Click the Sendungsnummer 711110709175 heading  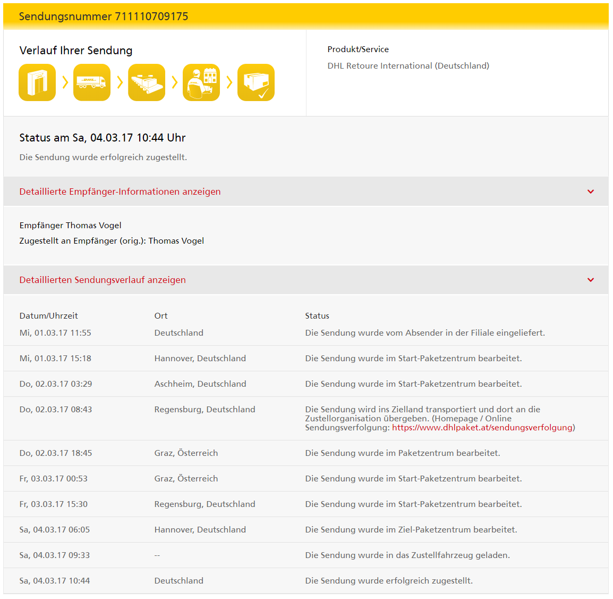pos(104,16)
